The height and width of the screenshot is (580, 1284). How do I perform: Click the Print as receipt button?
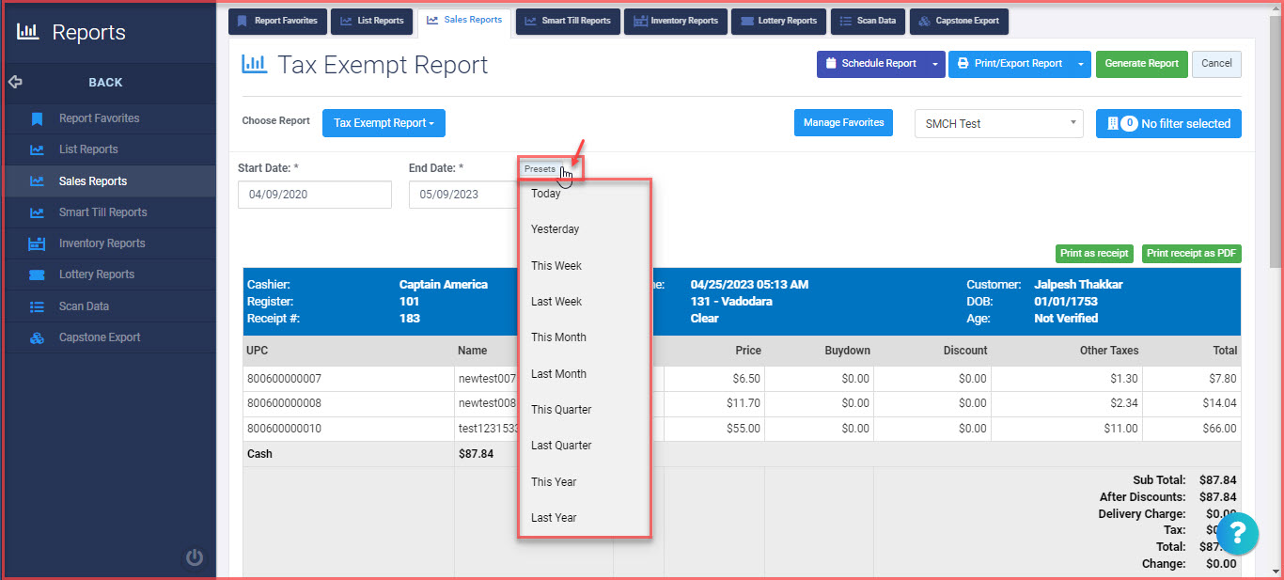1094,254
